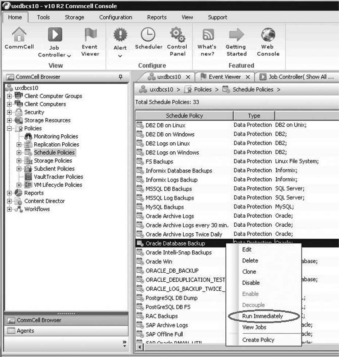Click uxdbcs10 breadcrumb link
Viewport: 339px width, 357px height.
[x=161, y=90]
